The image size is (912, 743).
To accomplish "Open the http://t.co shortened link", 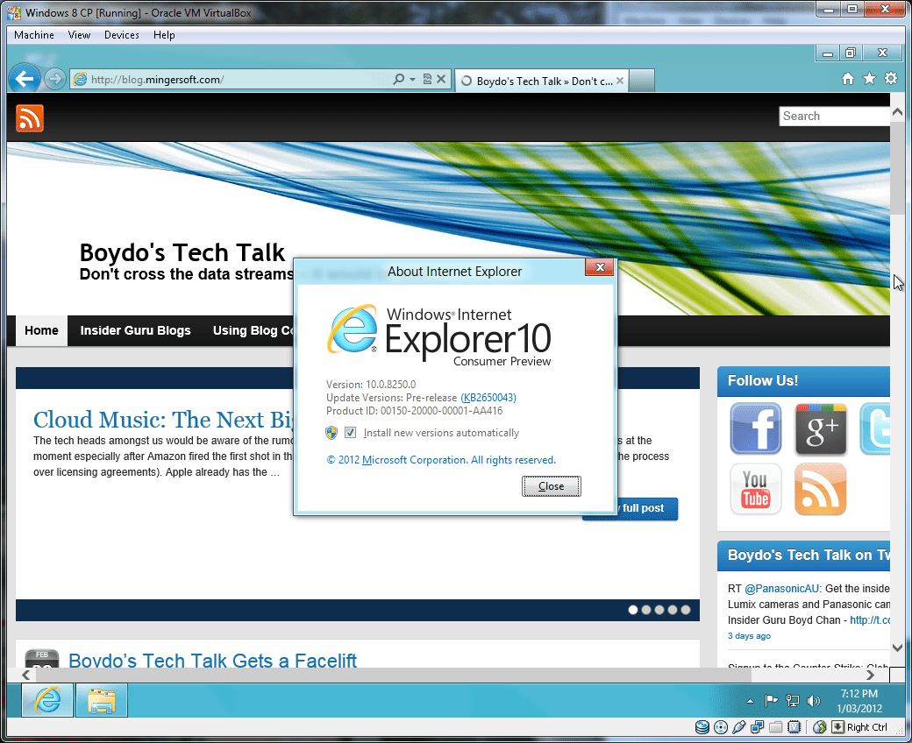I will (x=870, y=619).
